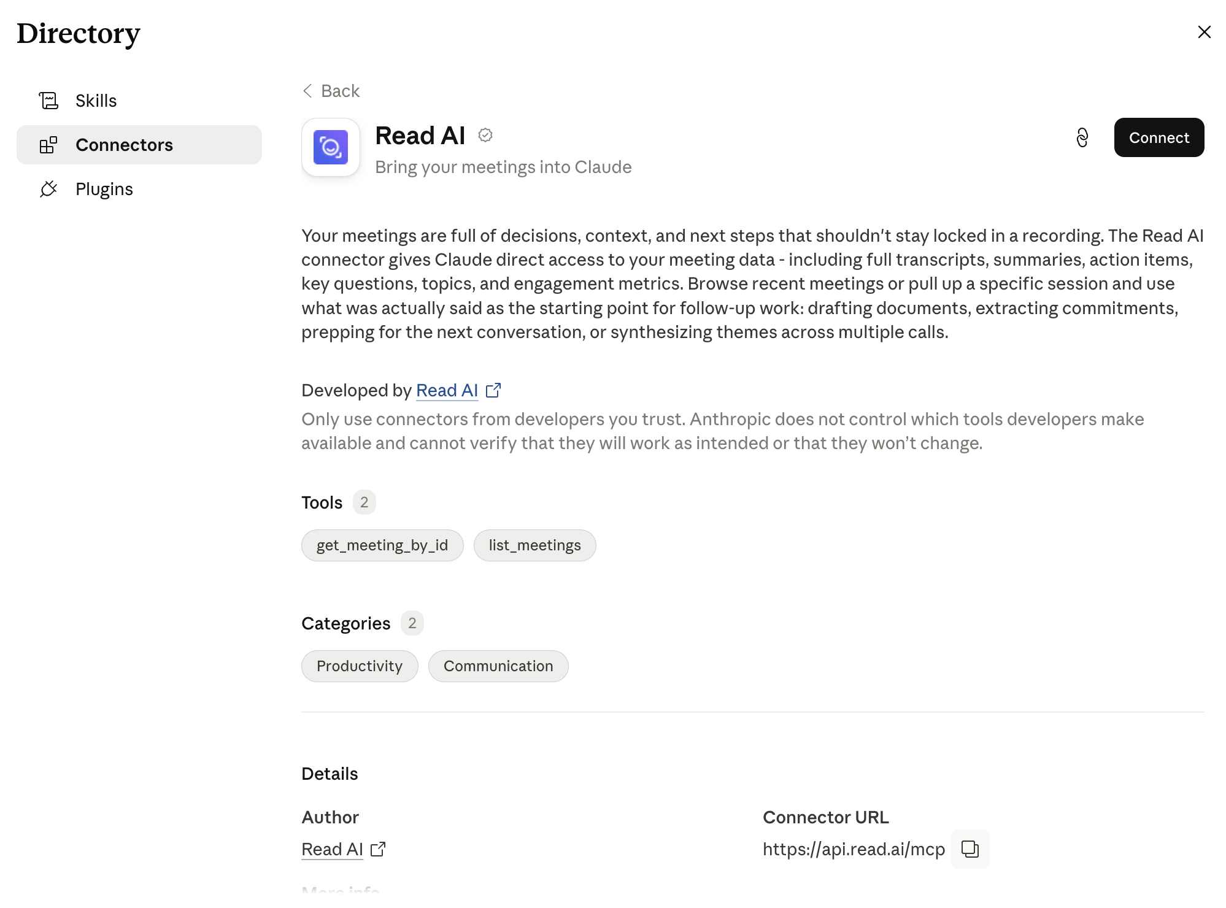Select the Connectors section
The height and width of the screenshot is (908, 1226).
pos(139,145)
